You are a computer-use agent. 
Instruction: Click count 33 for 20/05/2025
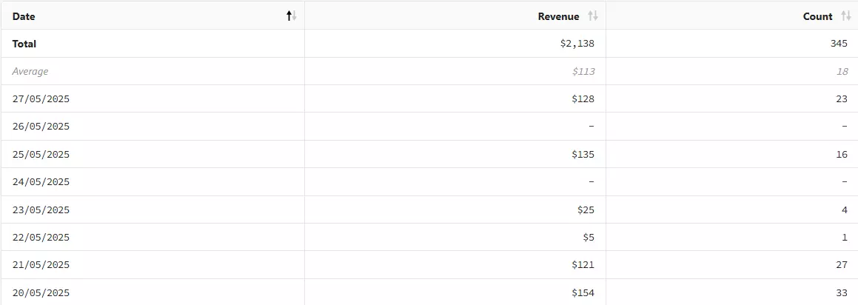pos(842,293)
